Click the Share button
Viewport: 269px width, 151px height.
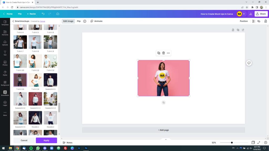(261, 14)
